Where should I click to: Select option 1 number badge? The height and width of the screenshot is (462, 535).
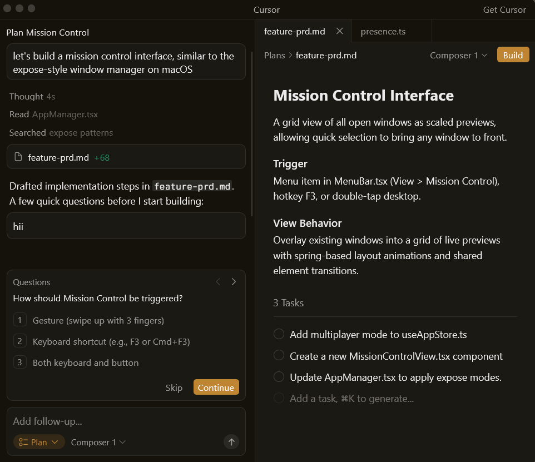19,320
